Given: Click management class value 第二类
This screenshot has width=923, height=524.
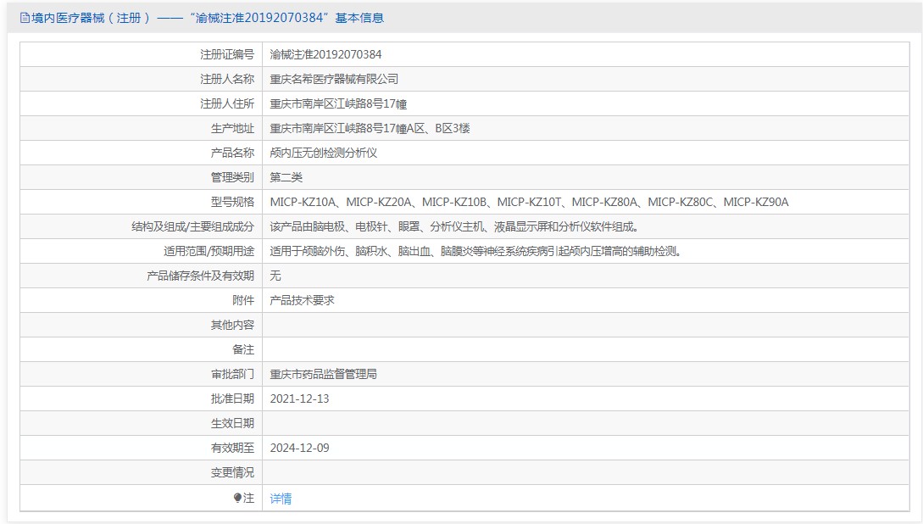Looking at the screenshot, I should coord(286,177).
